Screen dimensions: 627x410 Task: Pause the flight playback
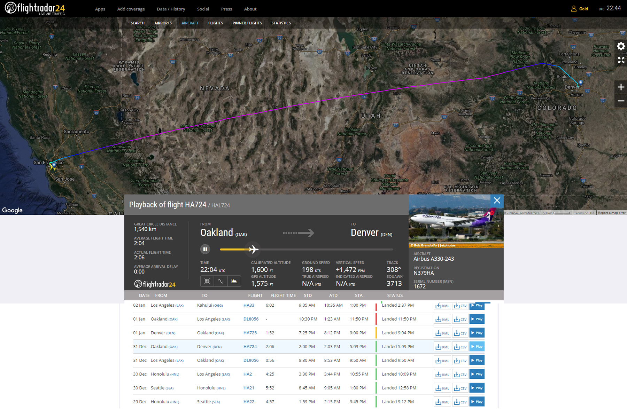coord(205,249)
